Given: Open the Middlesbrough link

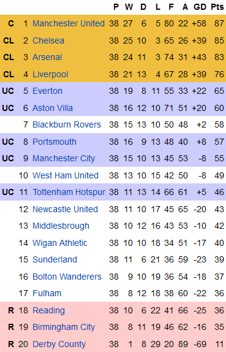Looking at the screenshot, I should coord(61,226).
